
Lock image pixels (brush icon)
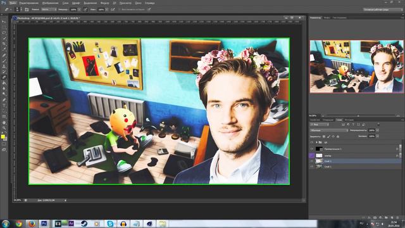[328, 137]
